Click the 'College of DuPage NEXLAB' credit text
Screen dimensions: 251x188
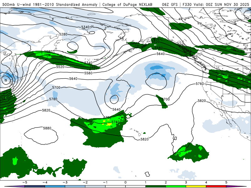127,5
